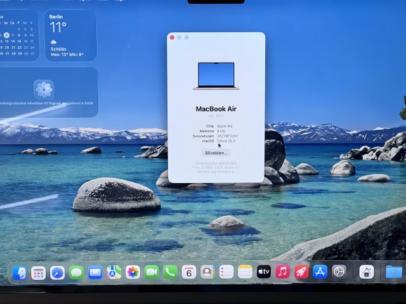Image resolution: width=406 pixels, height=304 pixels.
Task: Click the MacBook Air title text
Action: (216, 109)
